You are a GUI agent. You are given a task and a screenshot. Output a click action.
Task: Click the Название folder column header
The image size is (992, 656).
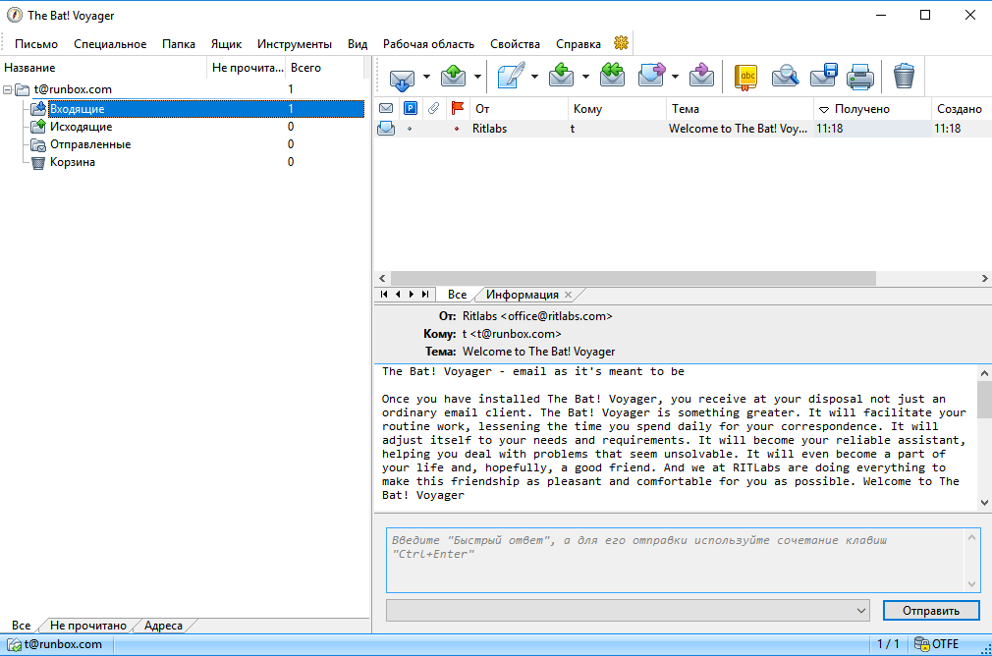(104, 68)
